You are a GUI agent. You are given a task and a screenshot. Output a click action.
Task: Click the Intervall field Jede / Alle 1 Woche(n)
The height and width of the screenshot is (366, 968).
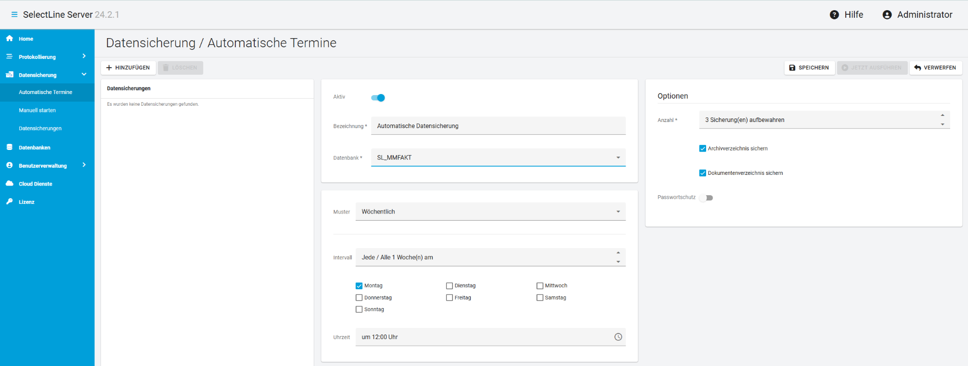(491, 257)
